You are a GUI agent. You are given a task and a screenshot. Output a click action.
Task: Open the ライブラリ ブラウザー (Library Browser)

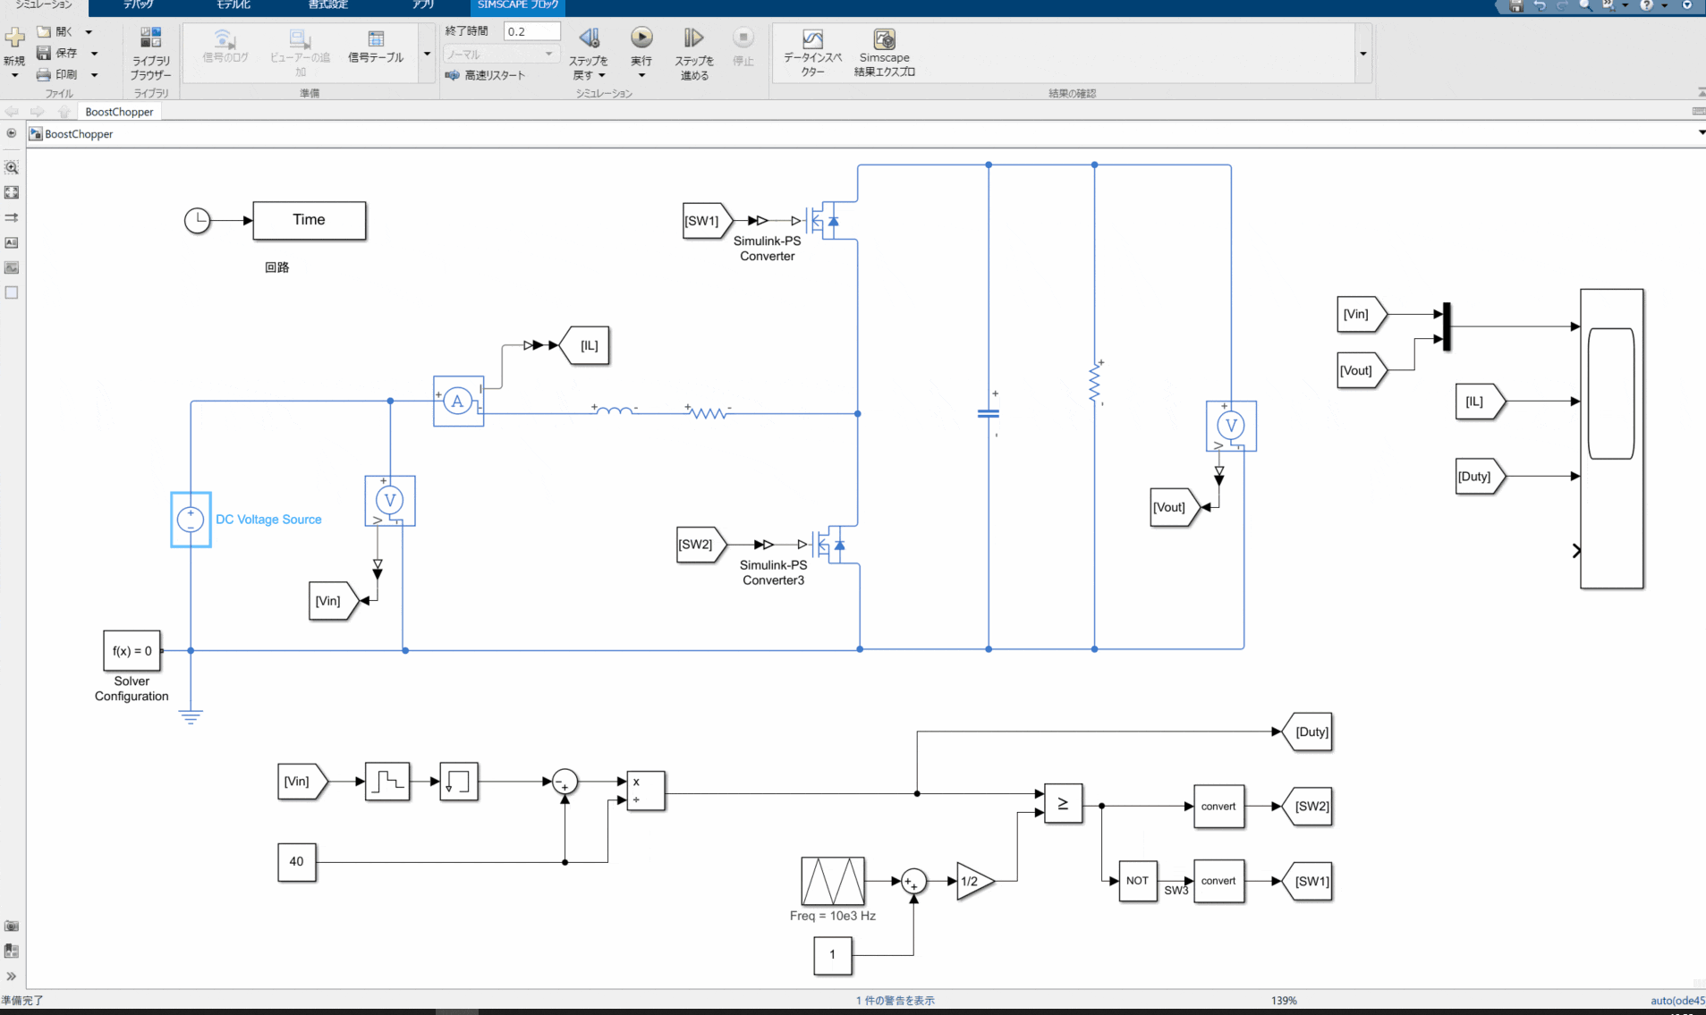click(x=151, y=54)
